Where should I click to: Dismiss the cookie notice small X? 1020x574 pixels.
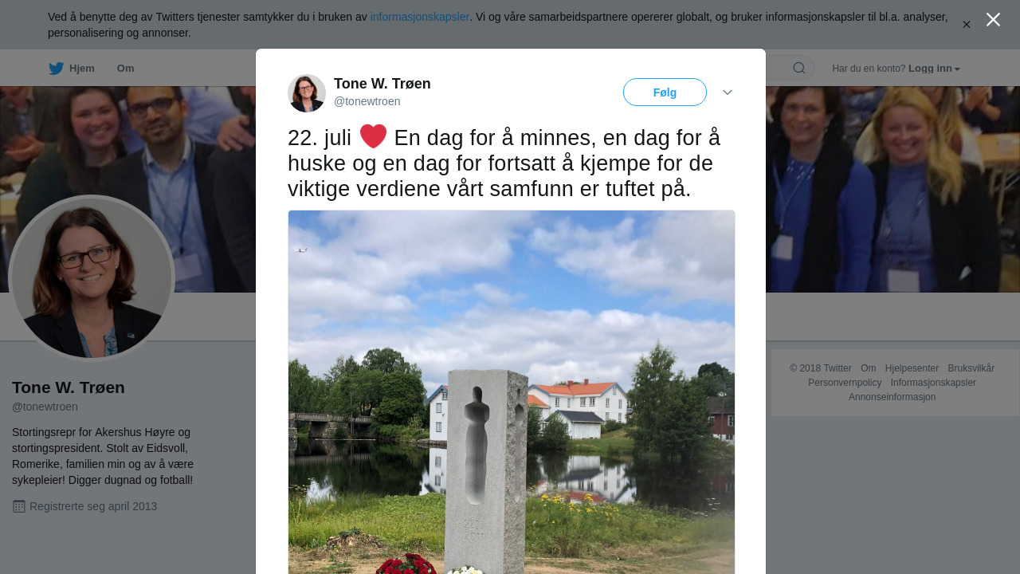966,25
